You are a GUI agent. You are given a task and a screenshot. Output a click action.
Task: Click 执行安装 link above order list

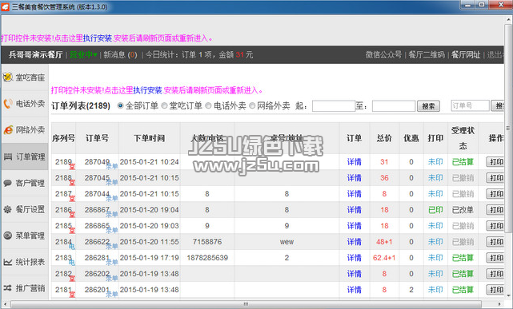tap(147, 90)
